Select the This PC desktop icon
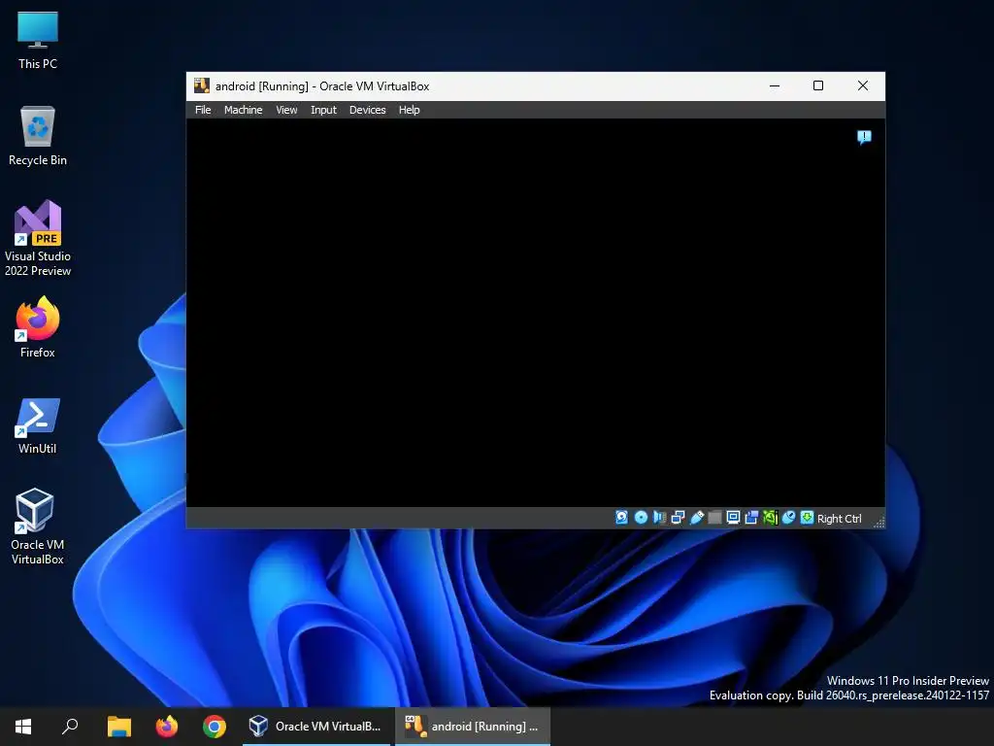This screenshot has height=746, width=994. (38, 40)
